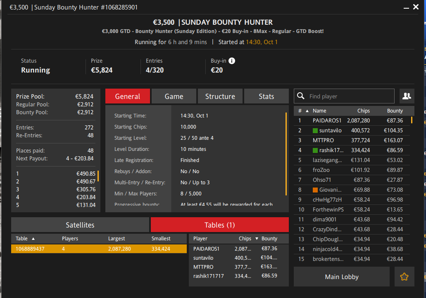Toggle the friends filter icon
The height and width of the screenshot is (298, 426).
click(407, 96)
